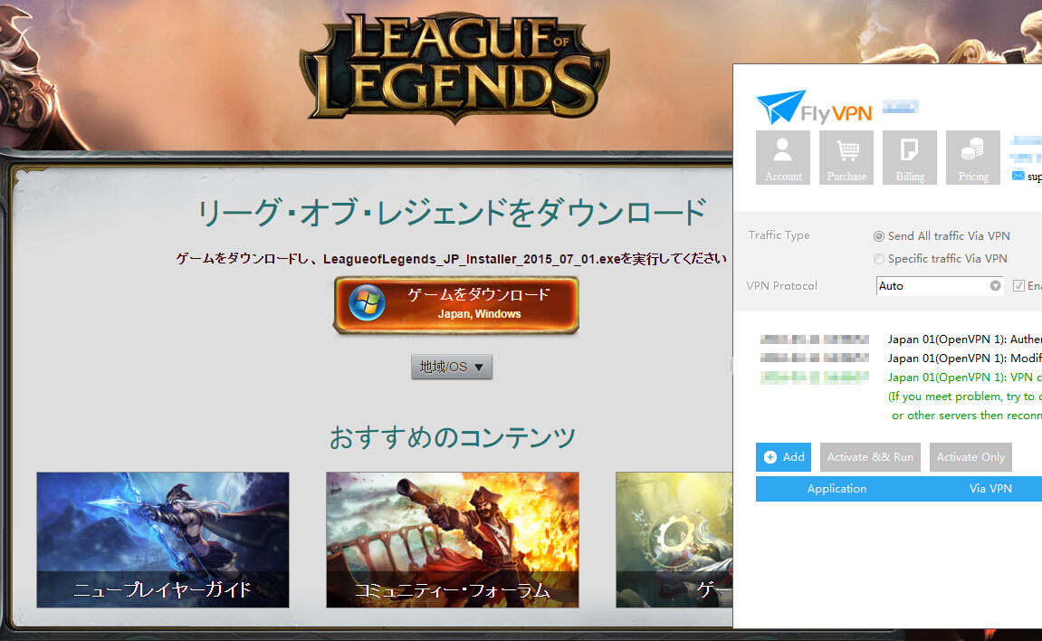Select Specific traffic Via VPN option
Viewport: 1042px width, 641px height.
(941, 258)
